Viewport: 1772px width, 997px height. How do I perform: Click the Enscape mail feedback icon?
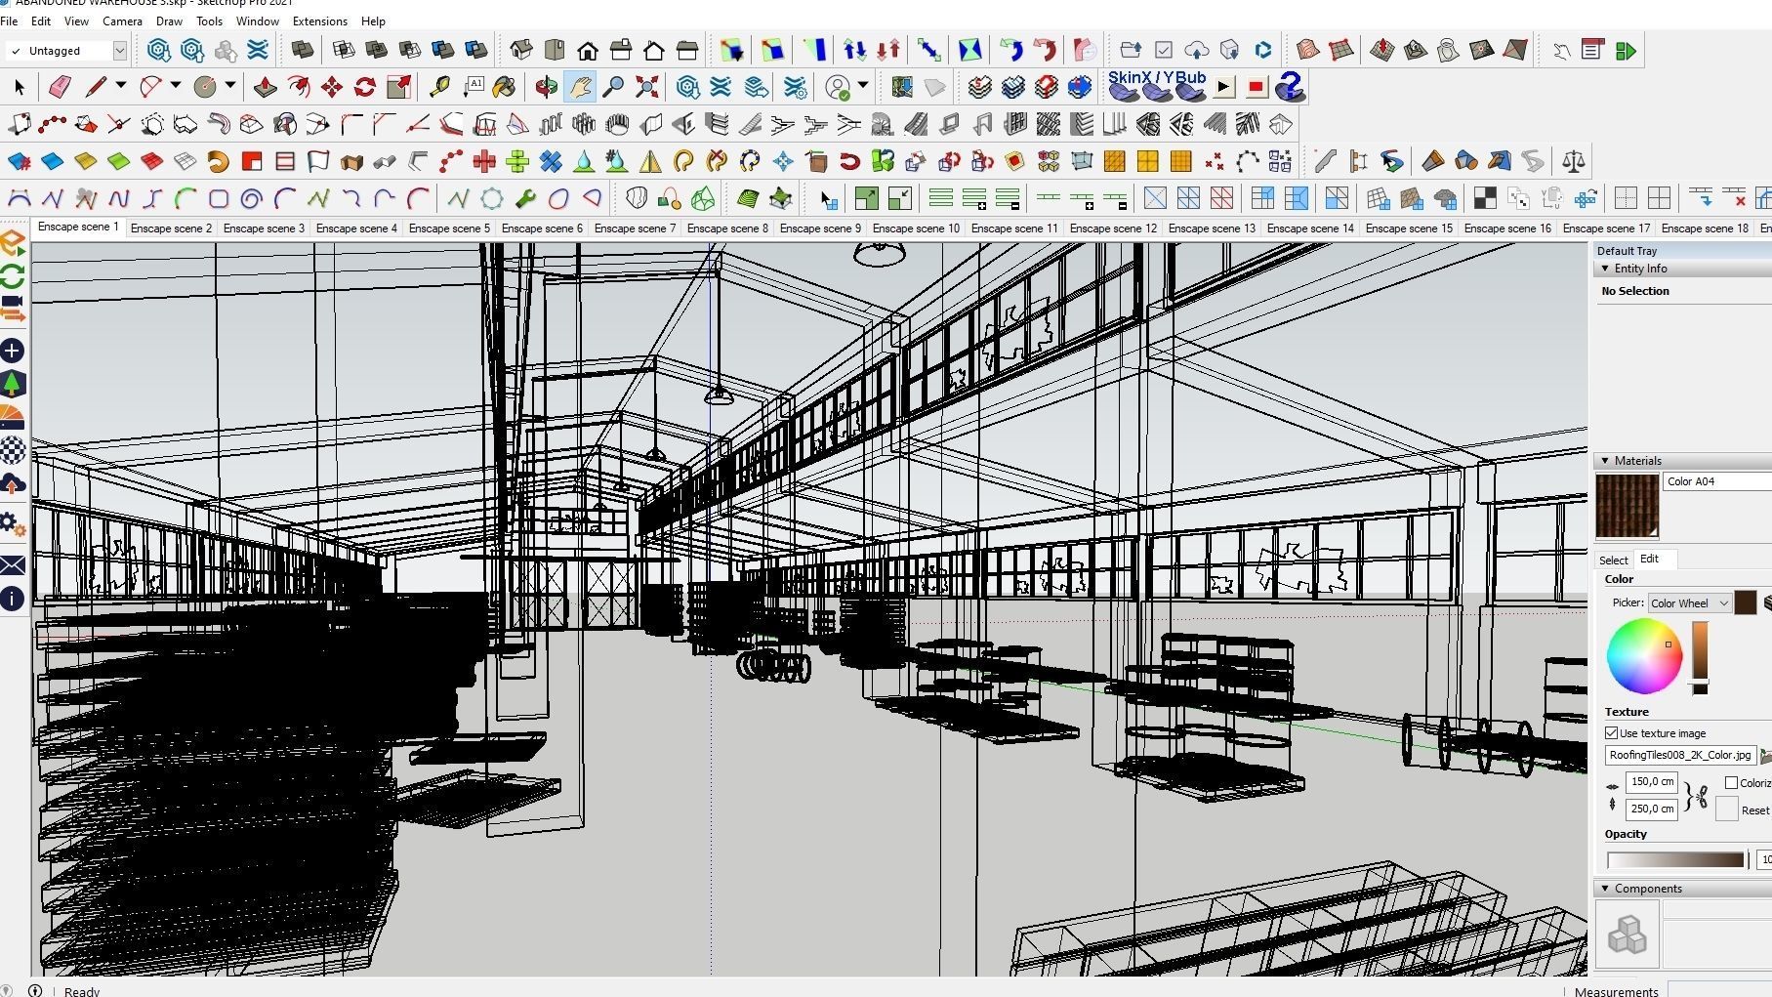pos(13,565)
